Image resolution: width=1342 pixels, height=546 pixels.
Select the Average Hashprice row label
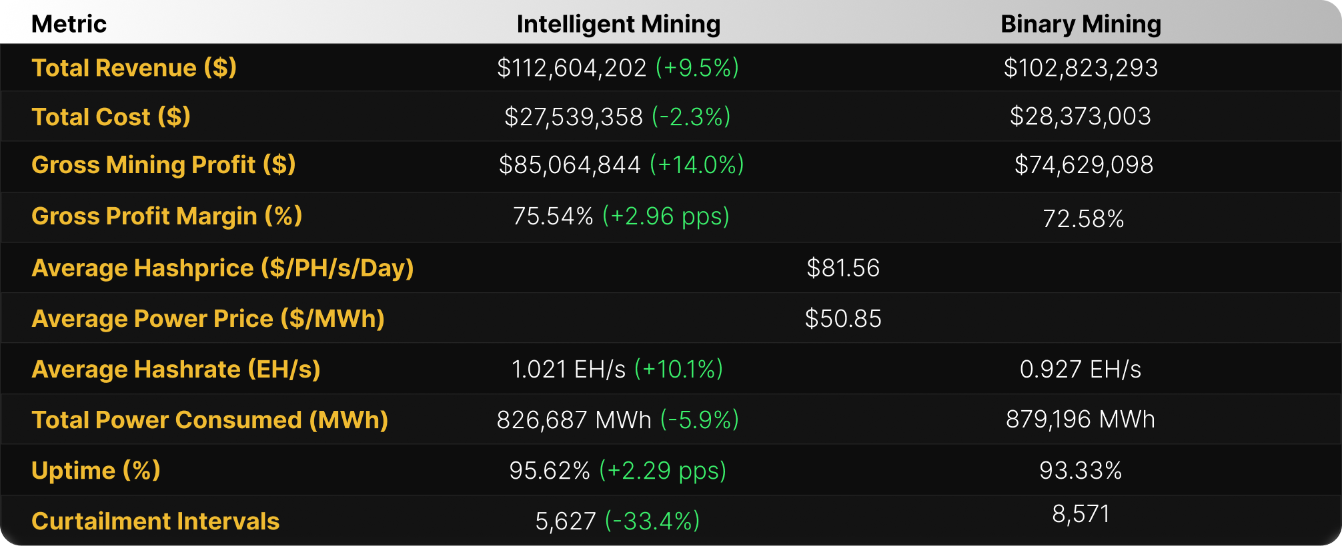[x=223, y=268]
